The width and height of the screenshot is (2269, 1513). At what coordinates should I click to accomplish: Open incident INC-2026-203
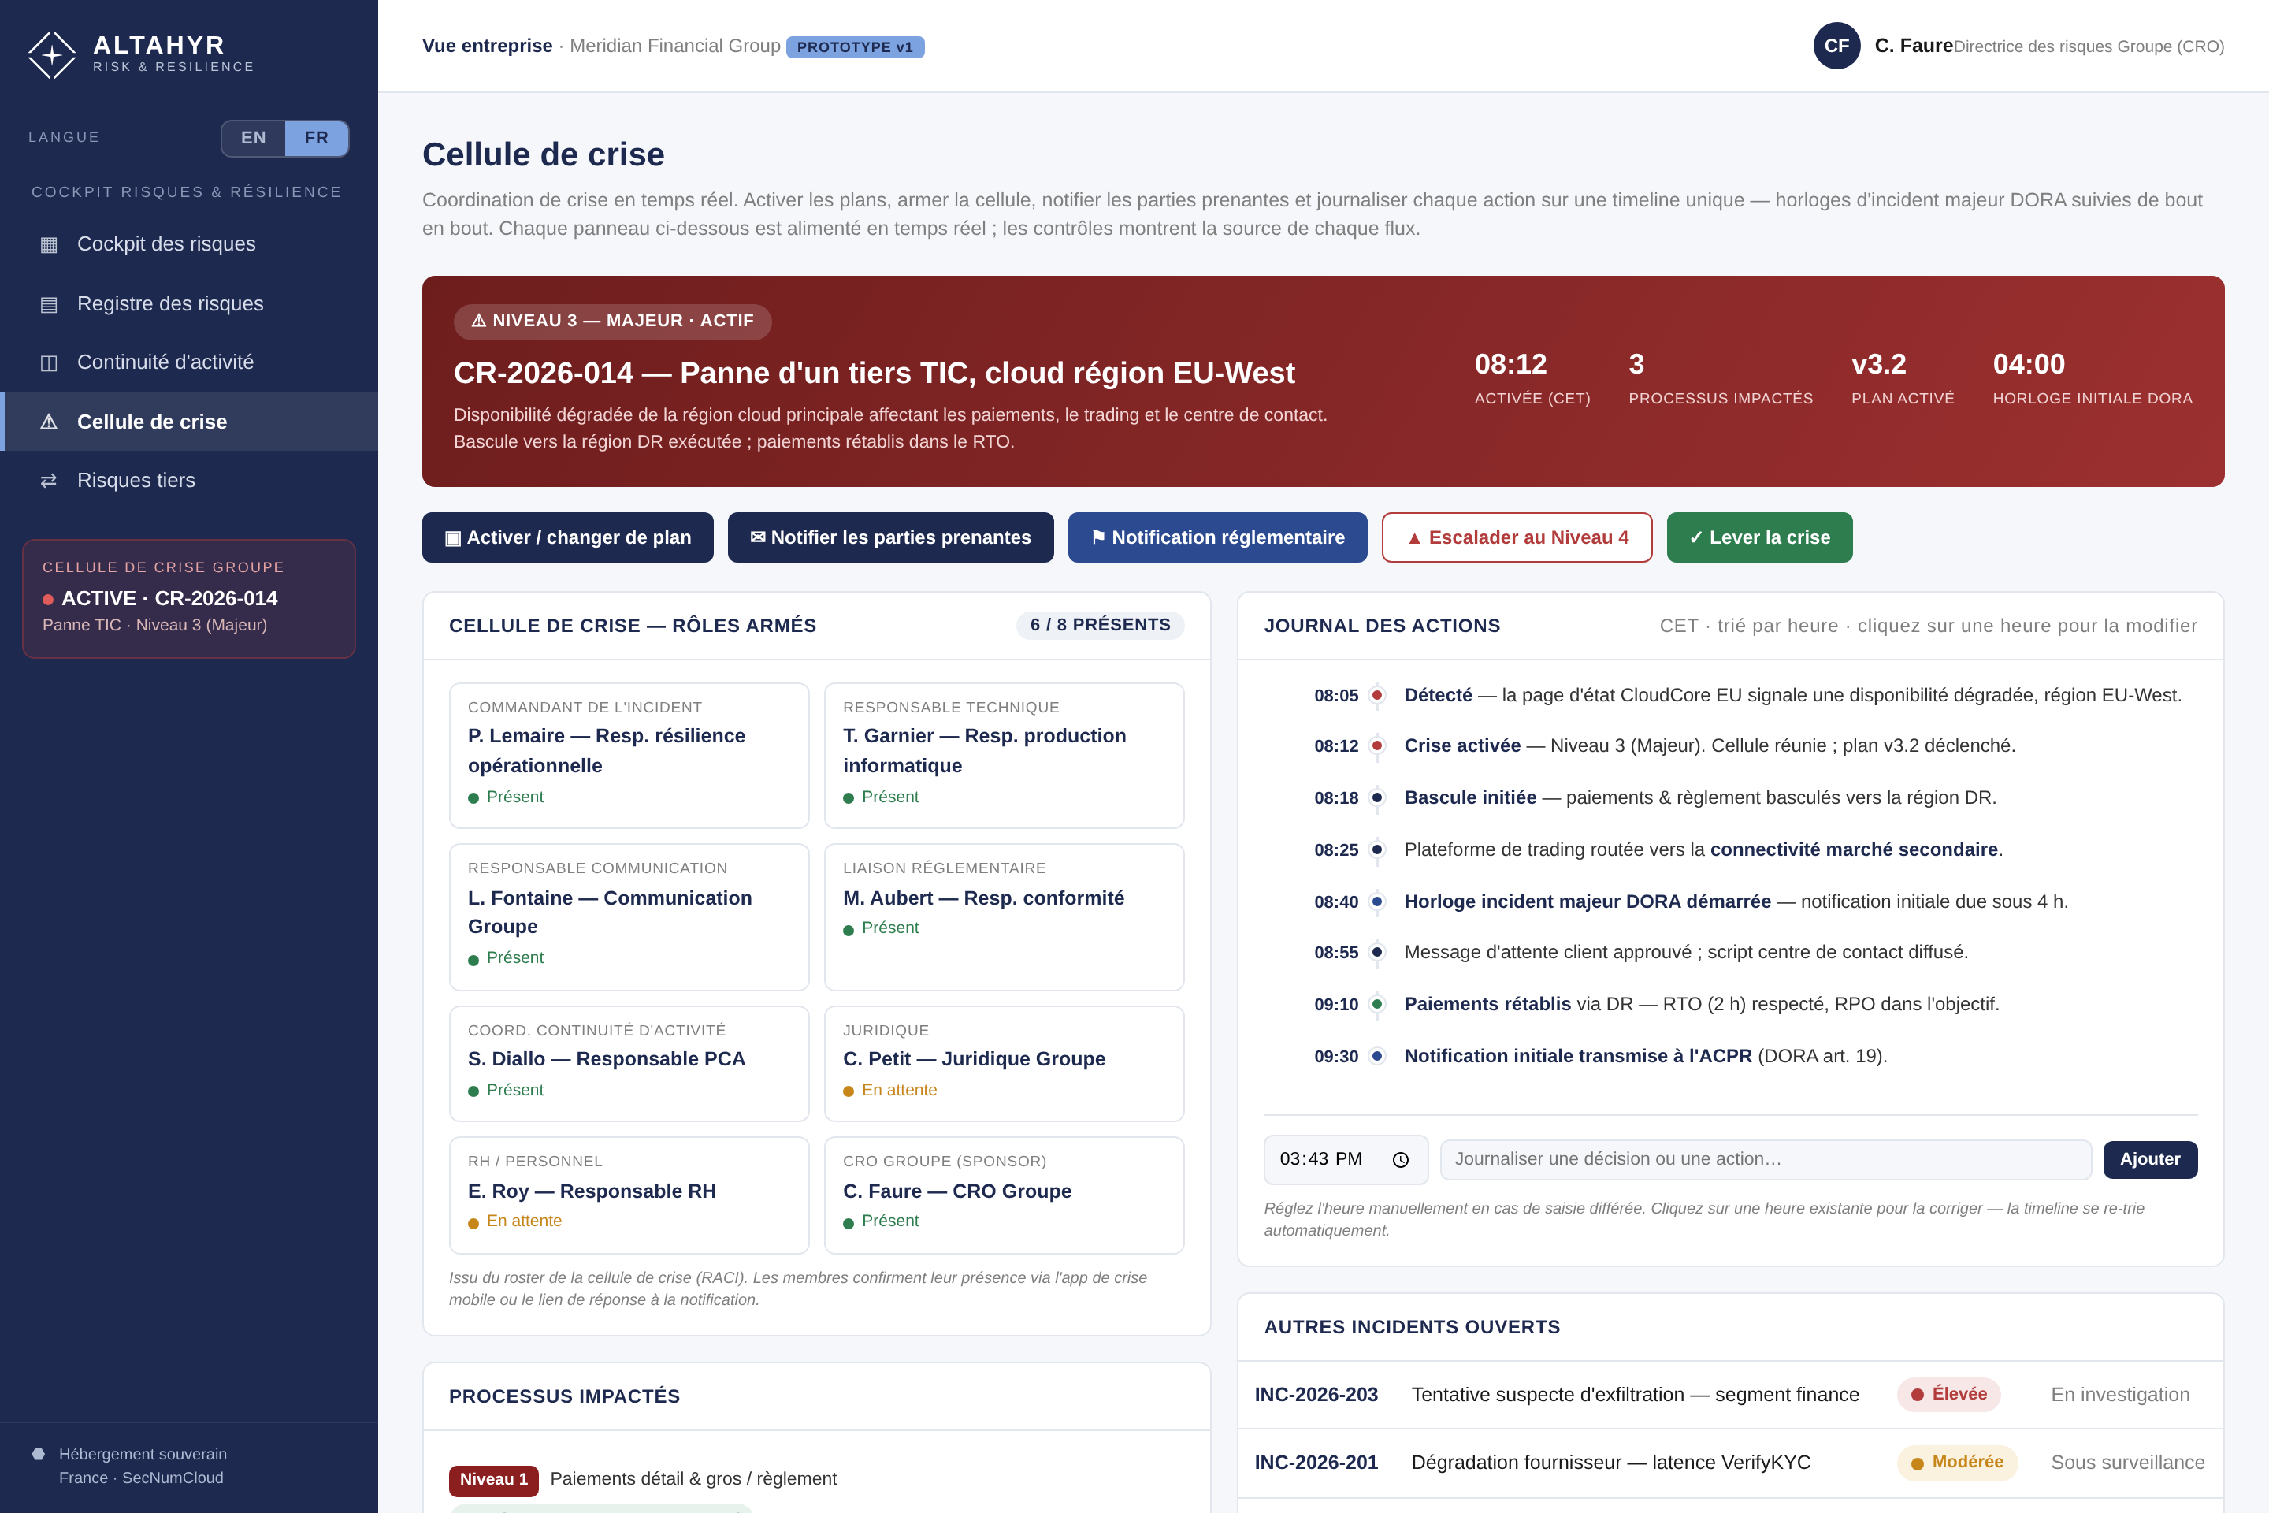[x=1730, y=1396]
